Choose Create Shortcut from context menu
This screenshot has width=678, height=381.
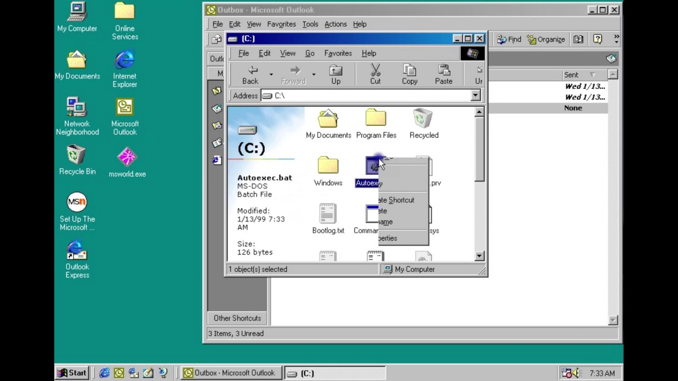pos(403,200)
